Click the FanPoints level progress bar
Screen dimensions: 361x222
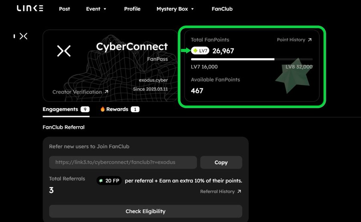(x=251, y=59)
